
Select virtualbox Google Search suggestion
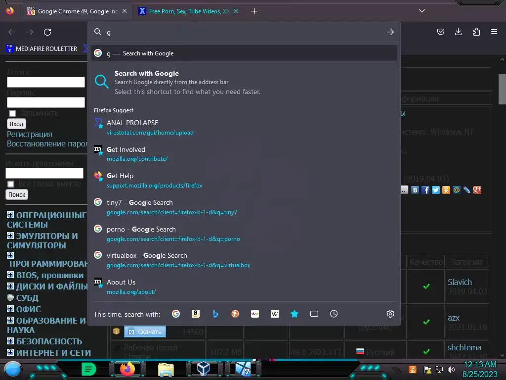pos(244,260)
